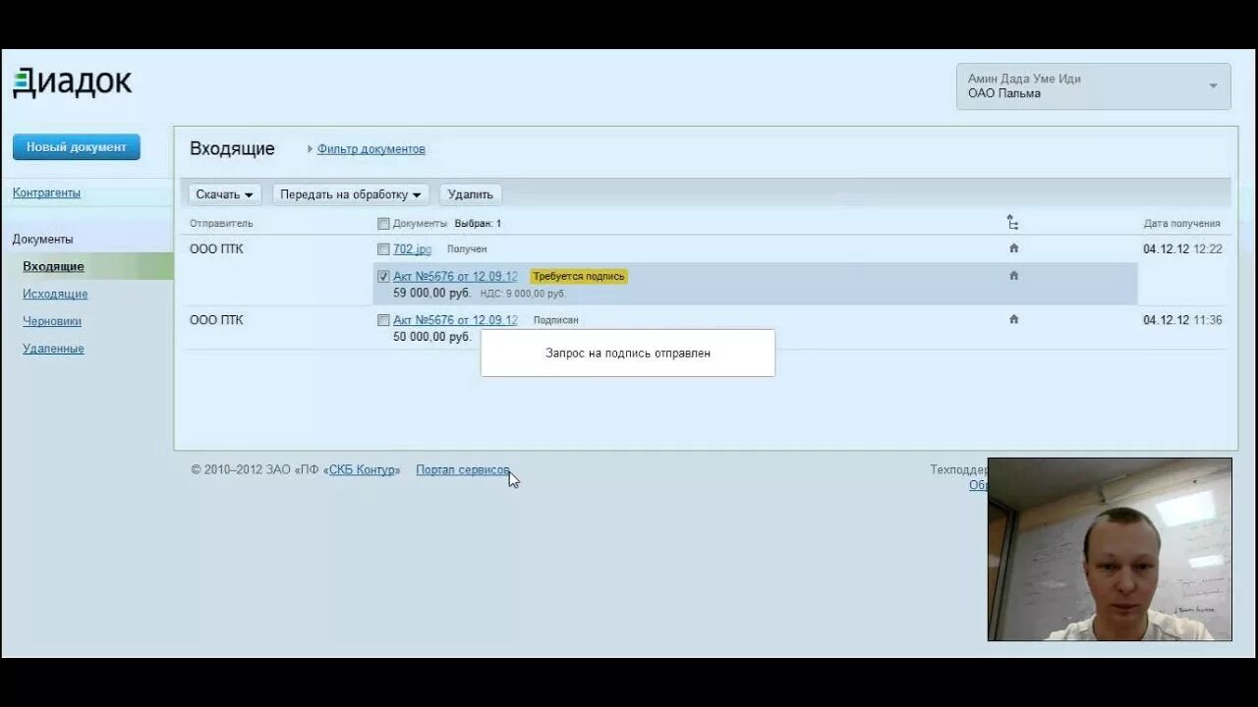Click the home icon in 702.jpg row
The width and height of the screenshot is (1258, 707).
point(1014,248)
